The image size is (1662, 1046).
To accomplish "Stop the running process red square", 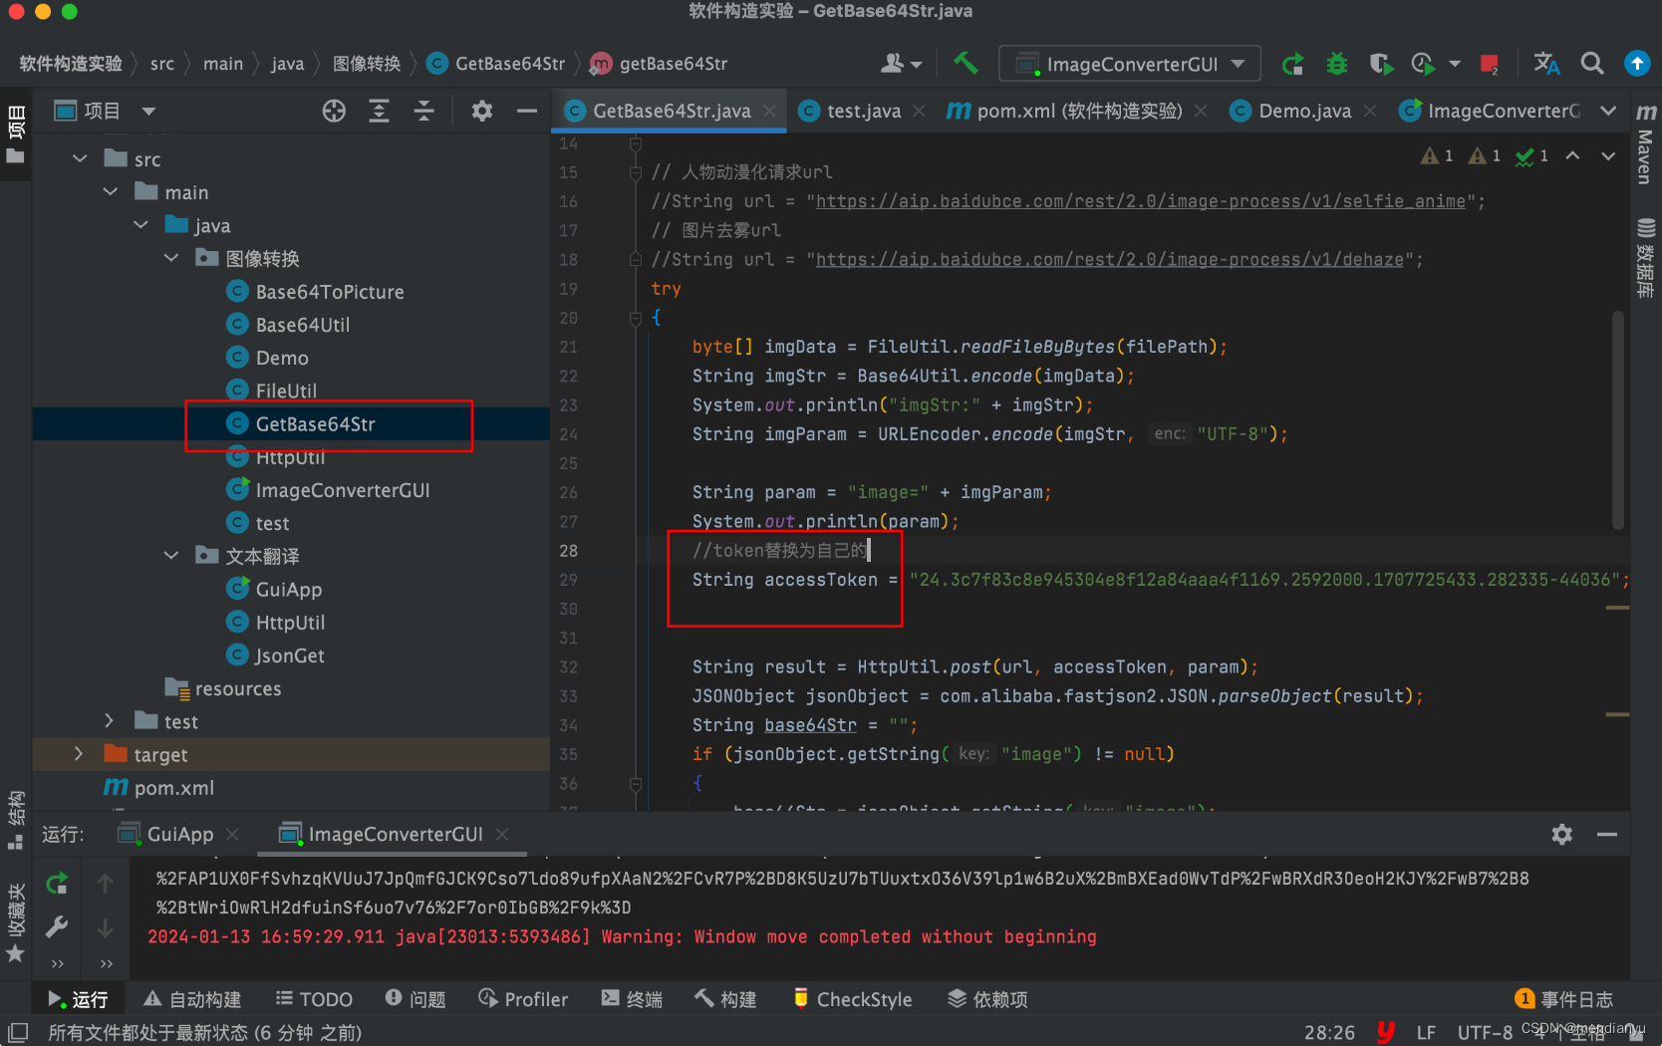I will click(1490, 64).
